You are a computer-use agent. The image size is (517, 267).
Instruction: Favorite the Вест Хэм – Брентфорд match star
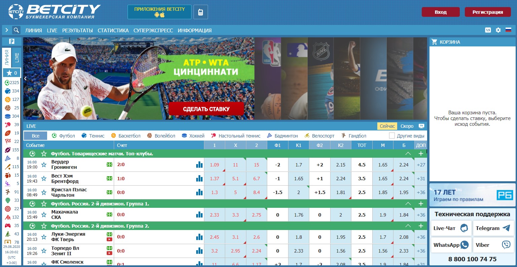[x=44, y=179]
